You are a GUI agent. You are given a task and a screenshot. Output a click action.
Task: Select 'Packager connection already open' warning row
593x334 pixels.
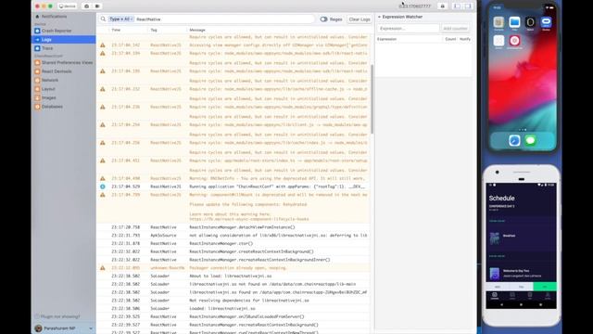(x=233, y=268)
